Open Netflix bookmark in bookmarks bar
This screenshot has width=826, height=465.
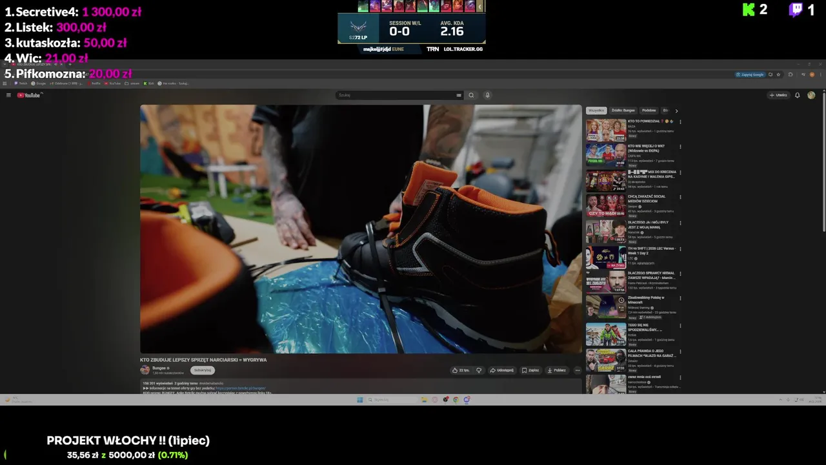point(94,83)
